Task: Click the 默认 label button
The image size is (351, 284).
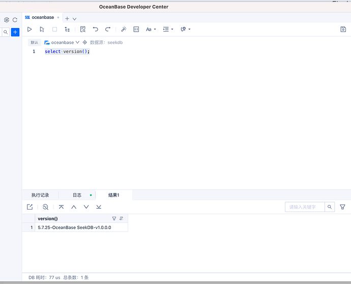Action: (x=34, y=43)
